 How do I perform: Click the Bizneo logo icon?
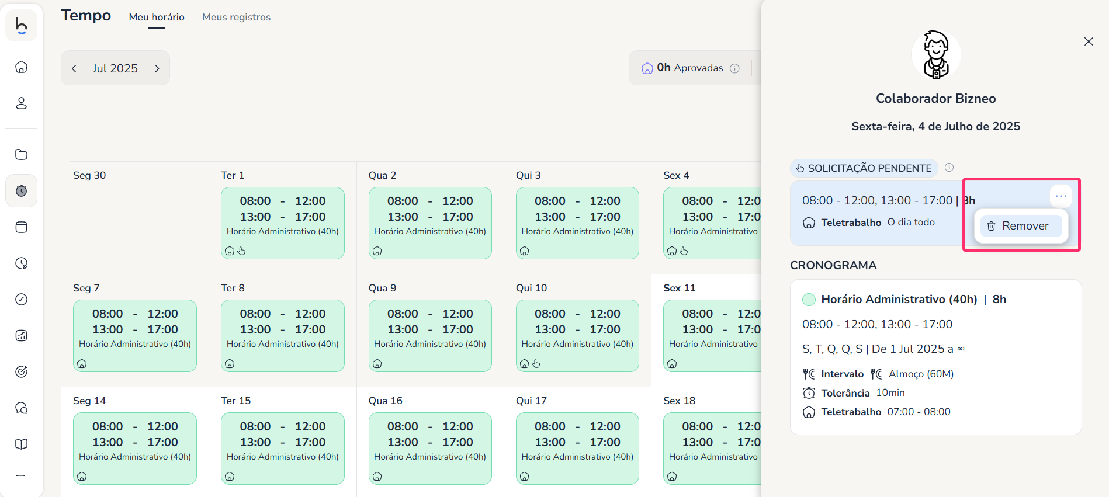(22, 26)
